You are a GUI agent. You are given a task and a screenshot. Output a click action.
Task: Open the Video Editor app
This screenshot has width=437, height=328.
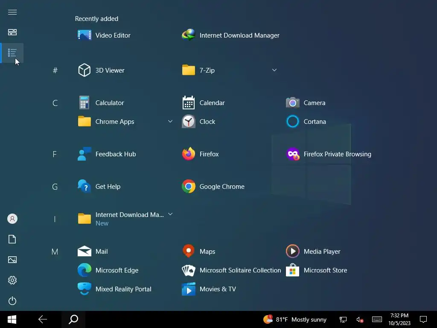(x=104, y=35)
